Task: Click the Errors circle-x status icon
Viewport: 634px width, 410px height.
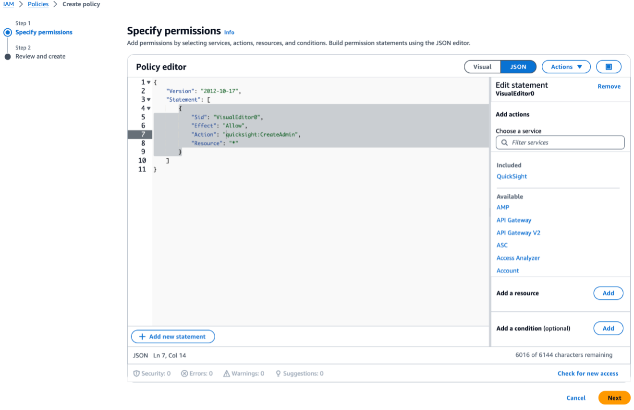Action: (184, 374)
